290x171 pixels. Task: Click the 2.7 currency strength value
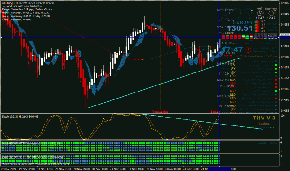pos(263,28)
